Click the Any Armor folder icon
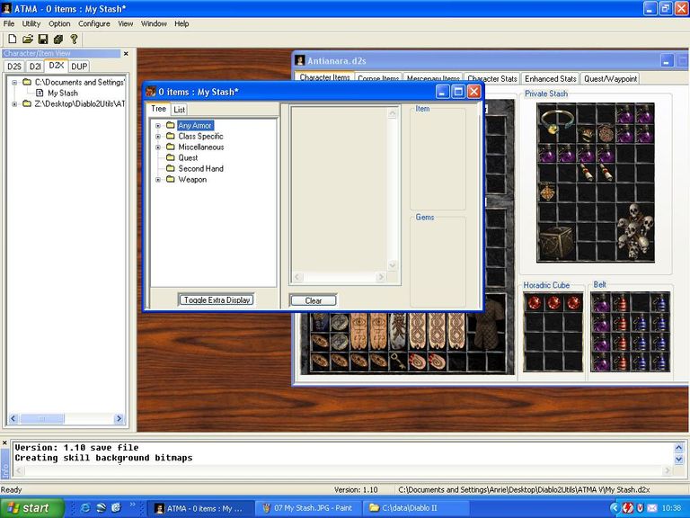 pyautogui.click(x=171, y=126)
